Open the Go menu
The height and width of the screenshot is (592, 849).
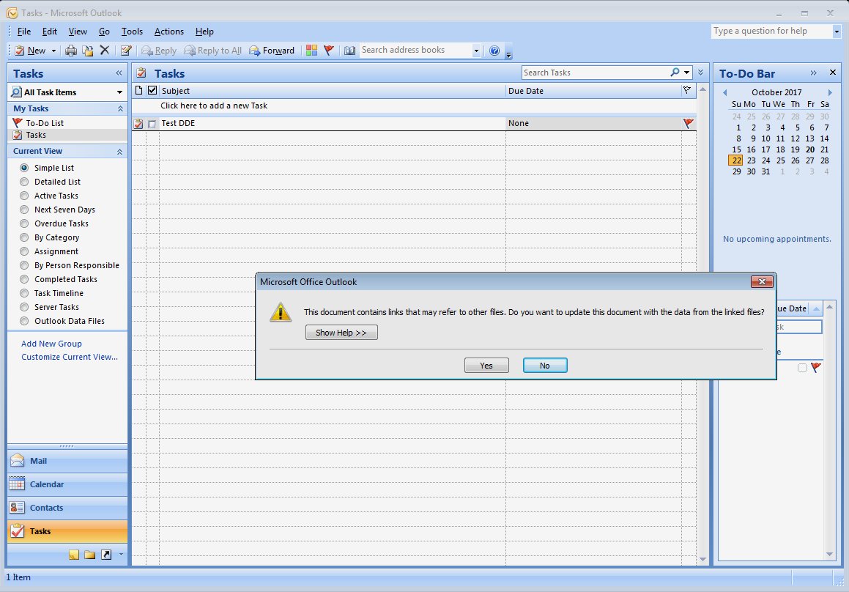point(104,32)
